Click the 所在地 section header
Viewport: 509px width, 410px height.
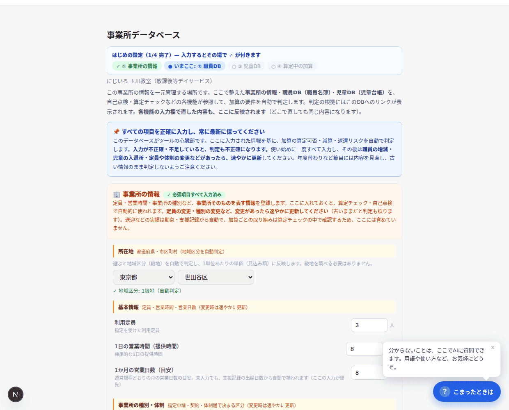click(254, 251)
